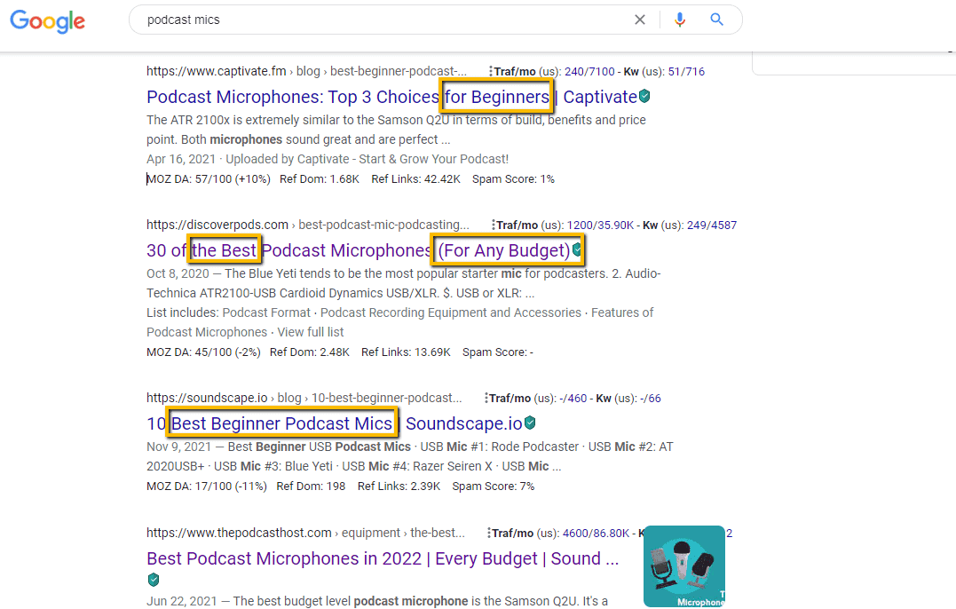Click 'Ref Dom: 198' metric
Screen dimensions: 956x609
click(x=311, y=486)
